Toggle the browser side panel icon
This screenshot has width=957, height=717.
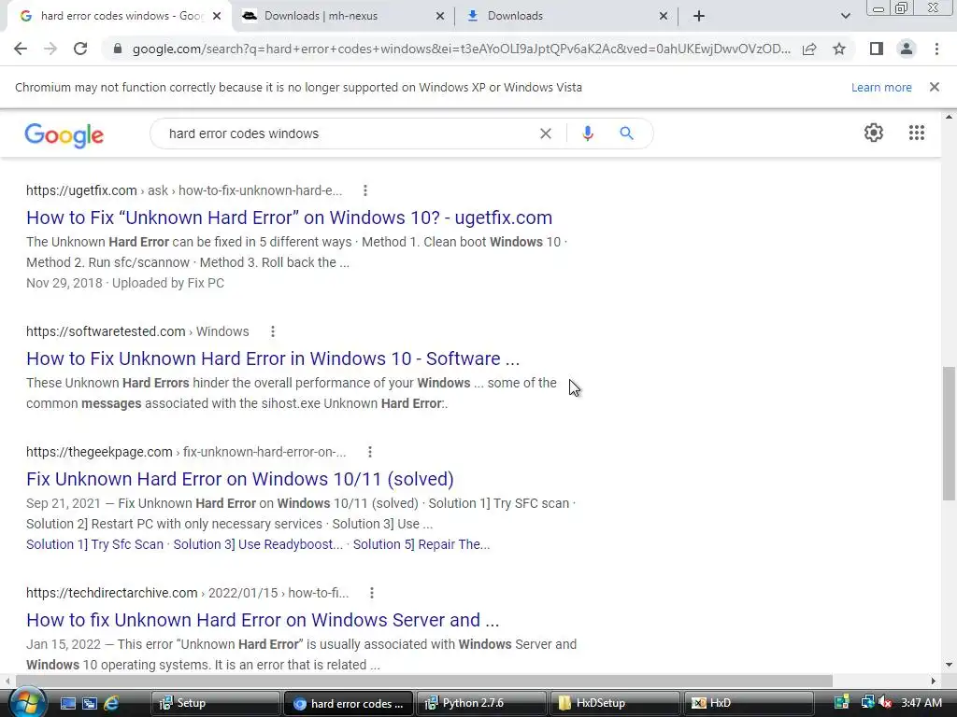click(877, 49)
